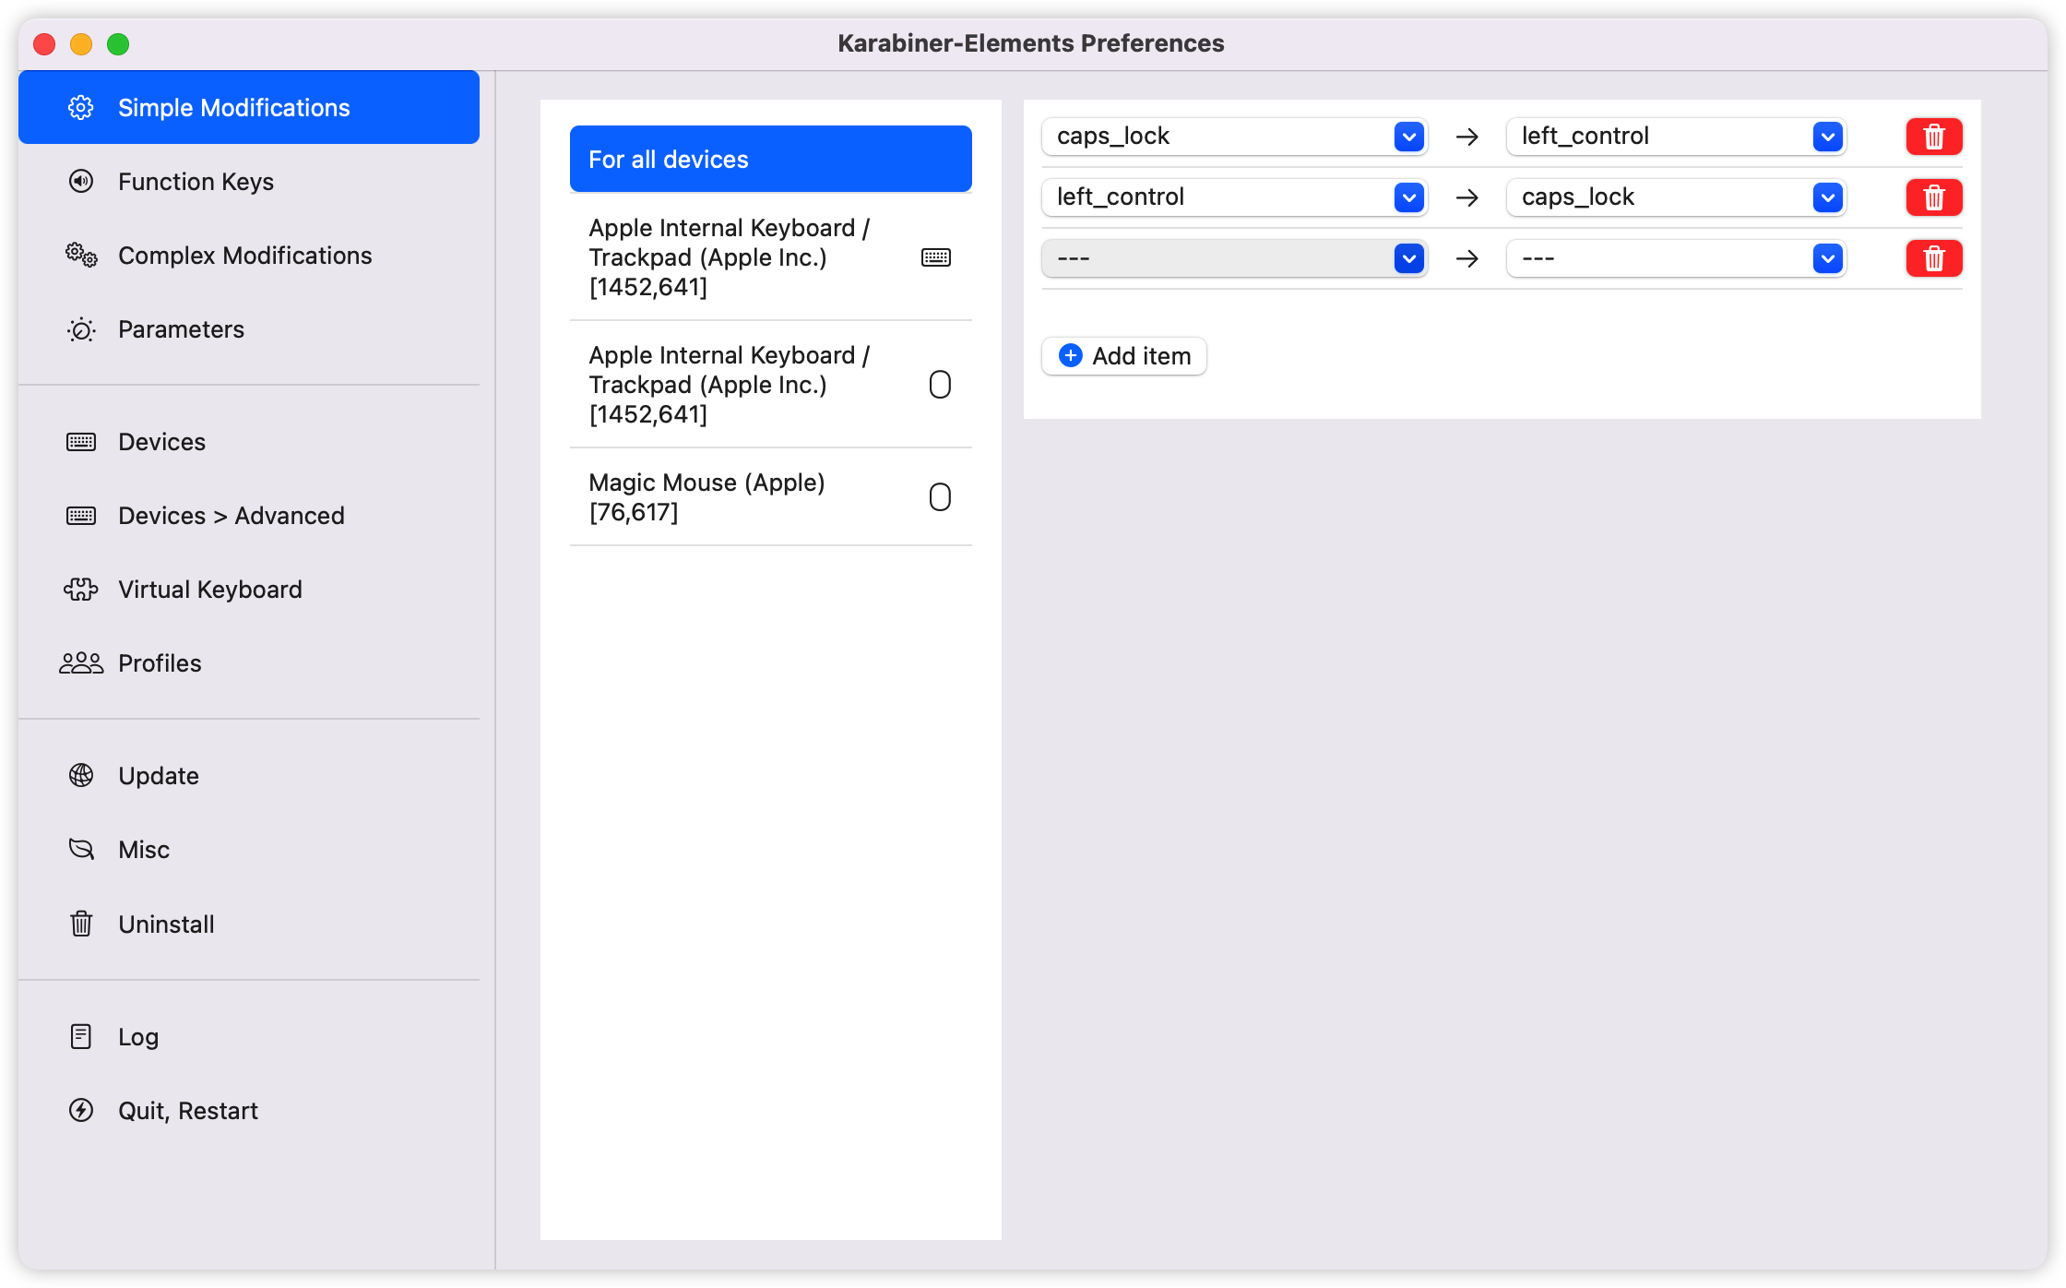The height and width of the screenshot is (1288, 2066).
Task: Open the Profiles section
Action: point(249,663)
